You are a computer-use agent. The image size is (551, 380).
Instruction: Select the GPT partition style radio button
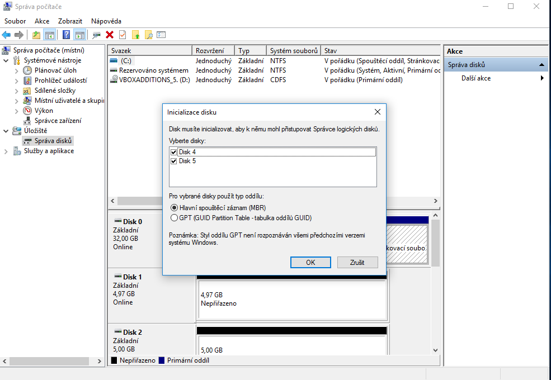click(173, 218)
